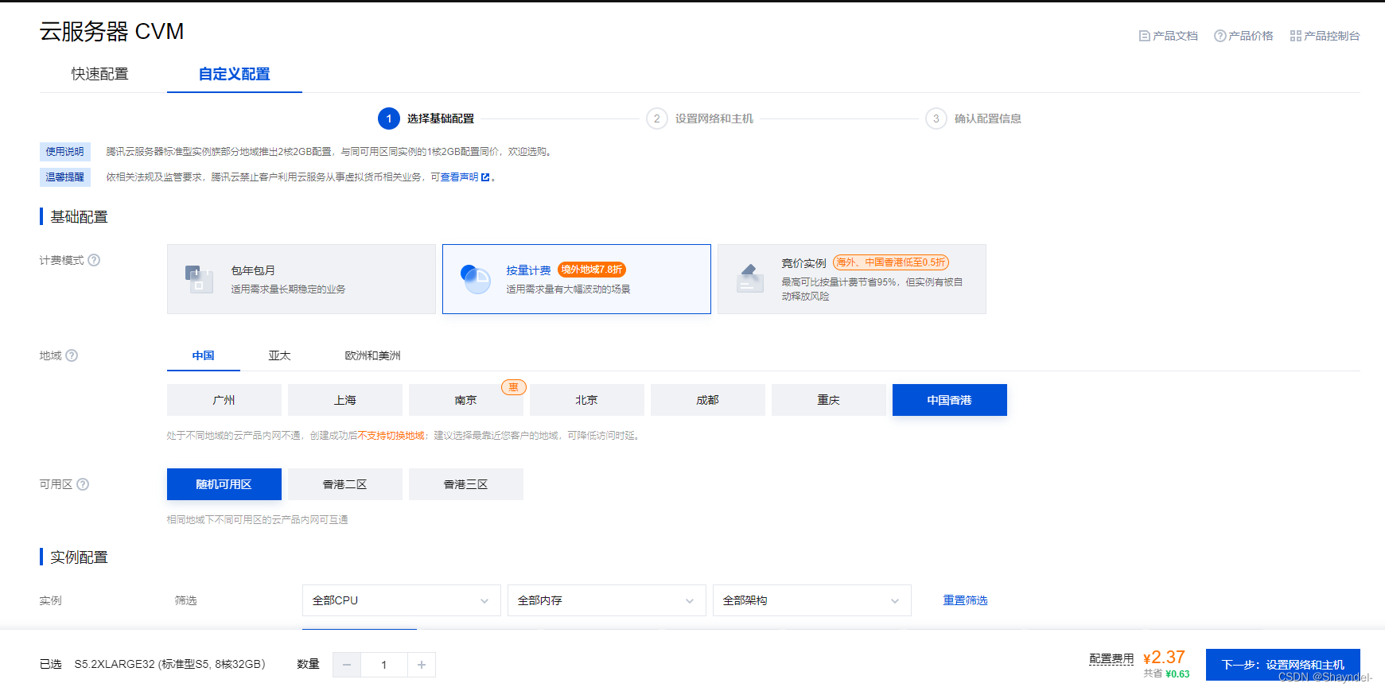Click the 重置筛选 link

966,600
